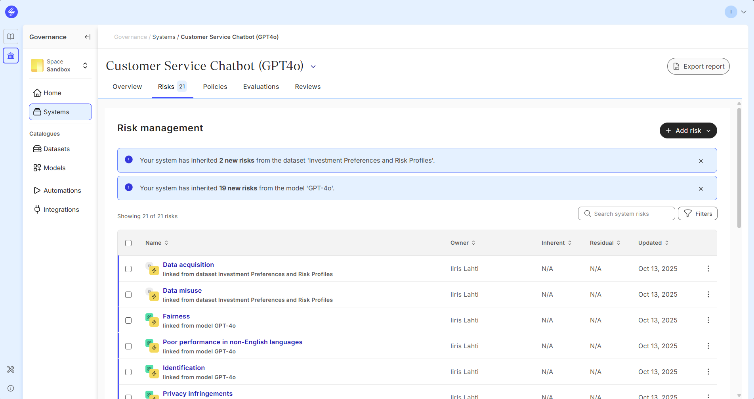Tick the checkbox for Data misuse
The height and width of the screenshot is (399, 754).
pos(128,295)
